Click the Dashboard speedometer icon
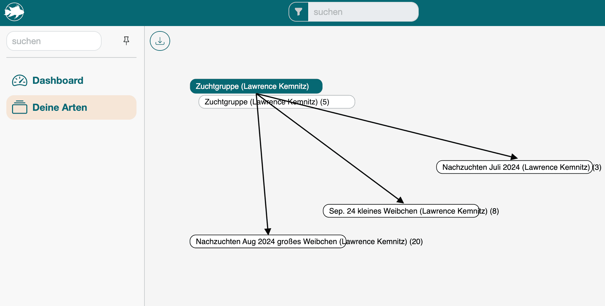 [20, 81]
